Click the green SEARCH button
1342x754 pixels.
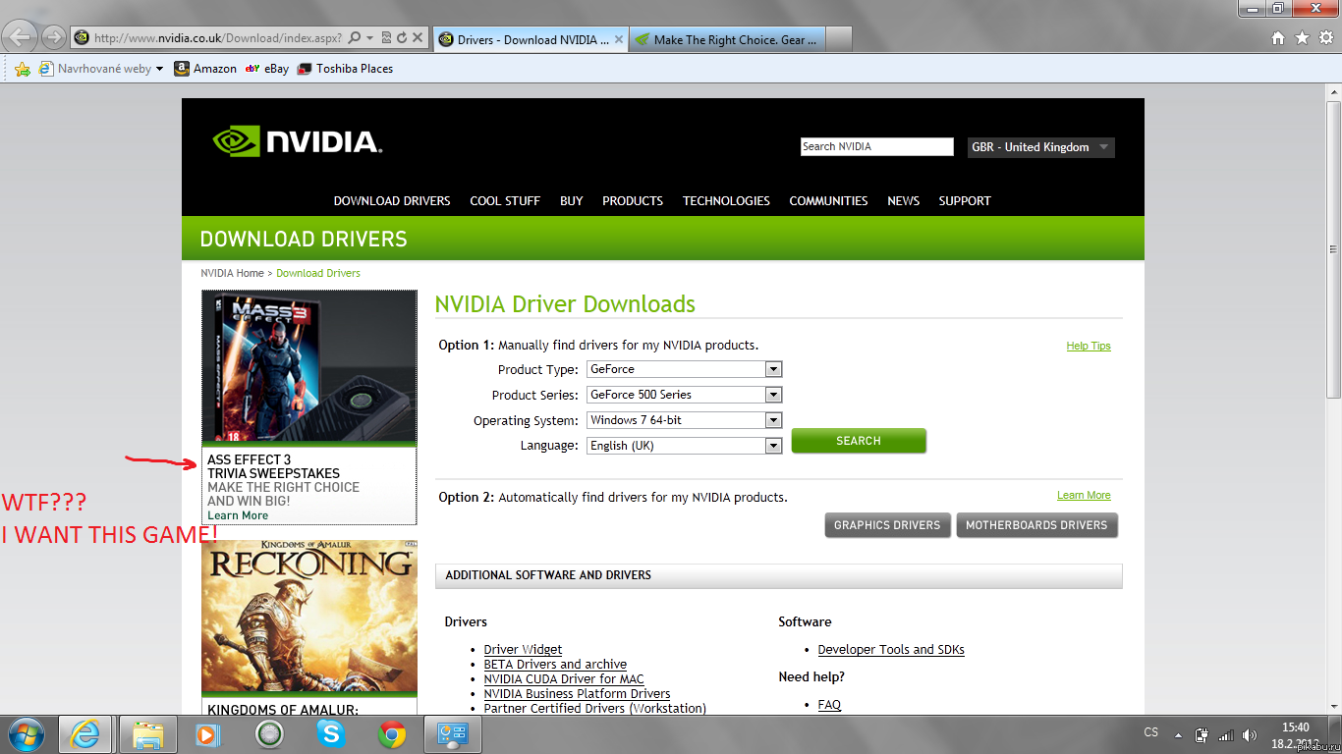[x=859, y=441]
